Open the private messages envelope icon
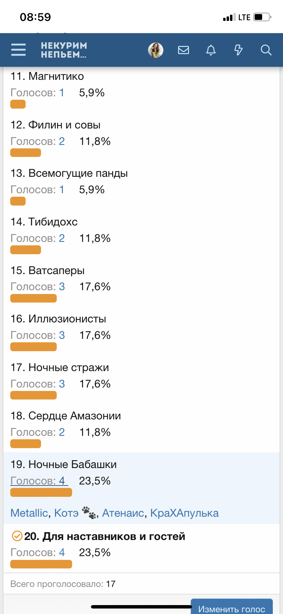This screenshot has width=283, height=614. pyautogui.click(x=184, y=50)
